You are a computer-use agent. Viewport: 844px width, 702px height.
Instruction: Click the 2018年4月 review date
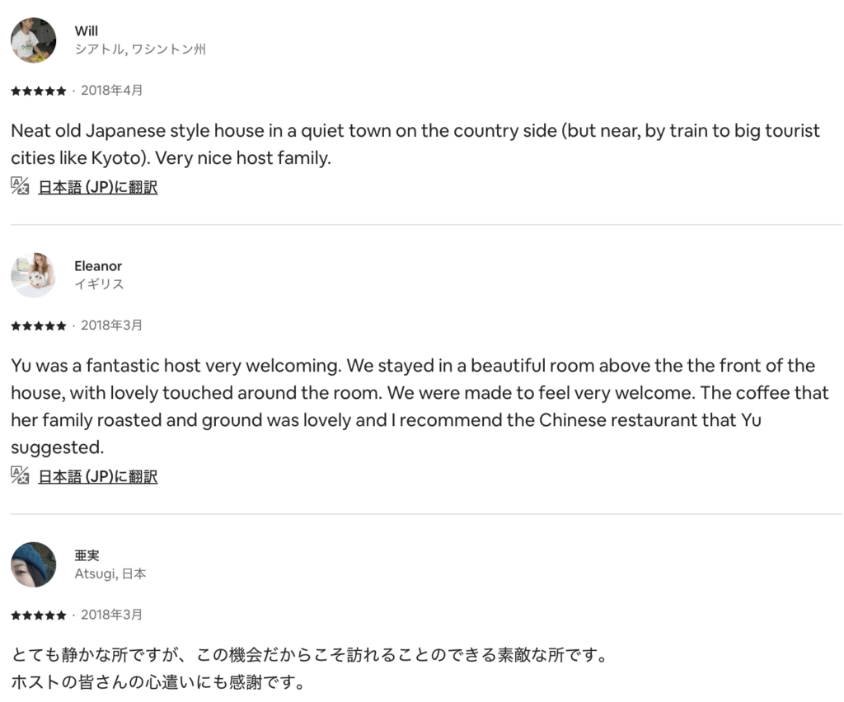click(x=112, y=91)
